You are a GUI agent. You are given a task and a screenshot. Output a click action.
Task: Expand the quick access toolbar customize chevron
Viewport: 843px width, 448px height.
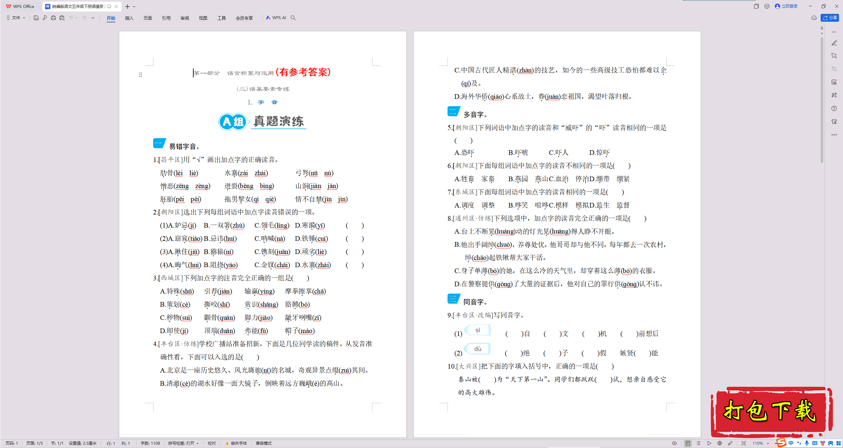pos(93,18)
